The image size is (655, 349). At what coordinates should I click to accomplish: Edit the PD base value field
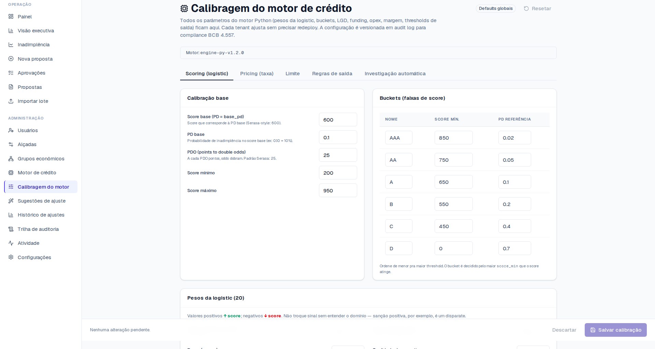pyautogui.click(x=338, y=138)
